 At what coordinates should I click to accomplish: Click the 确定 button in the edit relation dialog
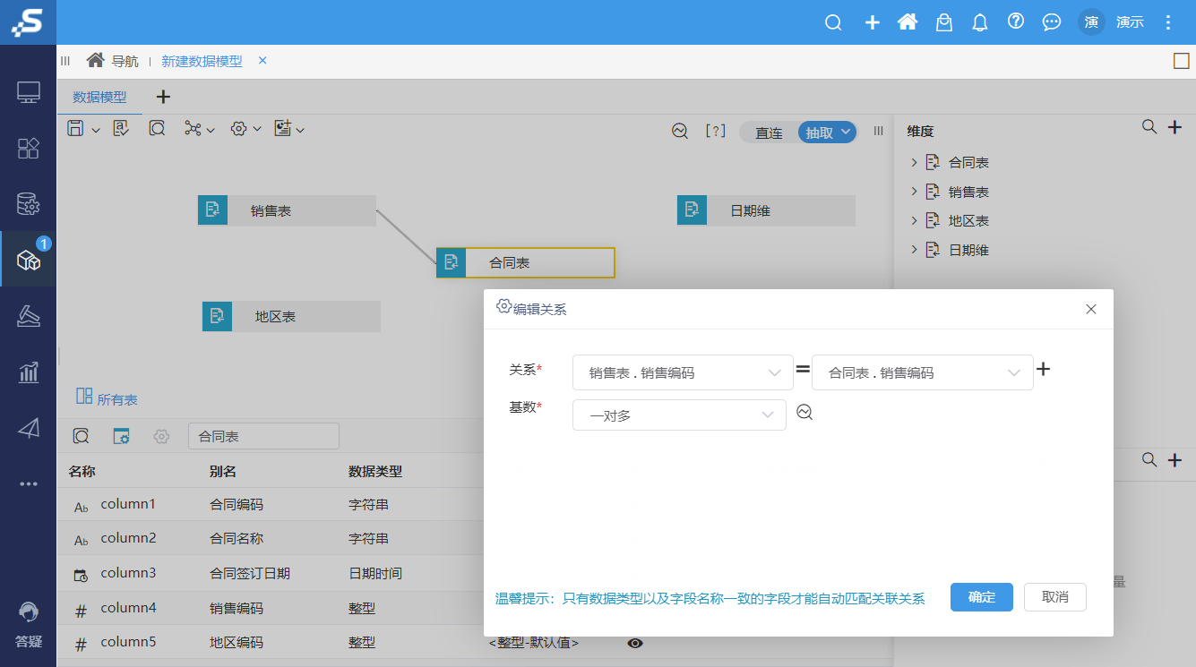pyautogui.click(x=981, y=596)
